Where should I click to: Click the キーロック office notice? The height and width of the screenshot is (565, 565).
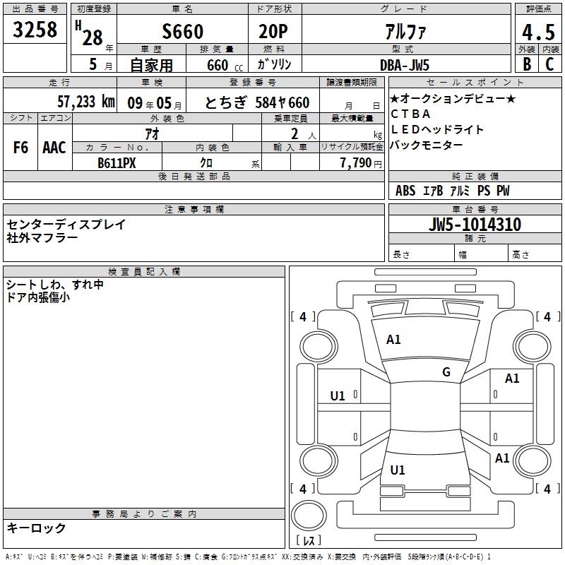(x=37, y=528)
